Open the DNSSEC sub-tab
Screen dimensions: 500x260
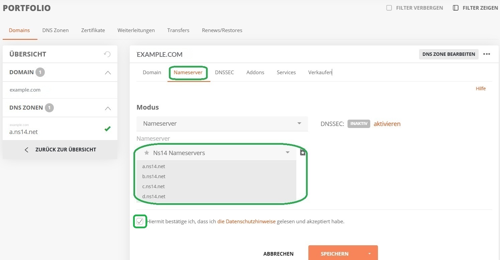pos(224,72)
